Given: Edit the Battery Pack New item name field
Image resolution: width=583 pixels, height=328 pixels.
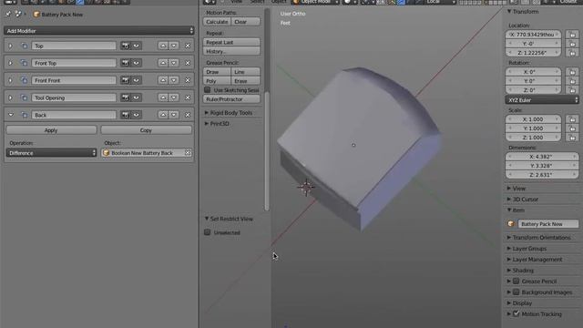Looking at the screenshot, I should [548, 224].
